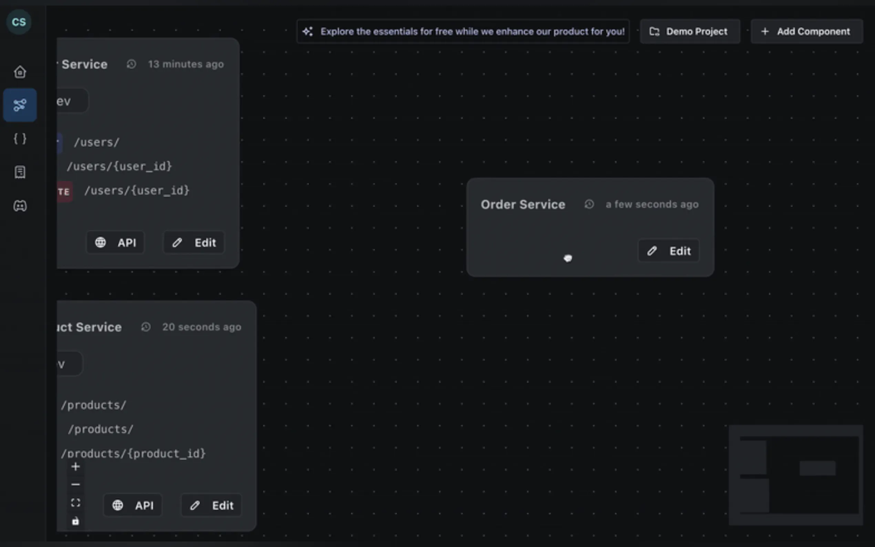
Task: Open the Demo Project selector
Action: (689, 31)
